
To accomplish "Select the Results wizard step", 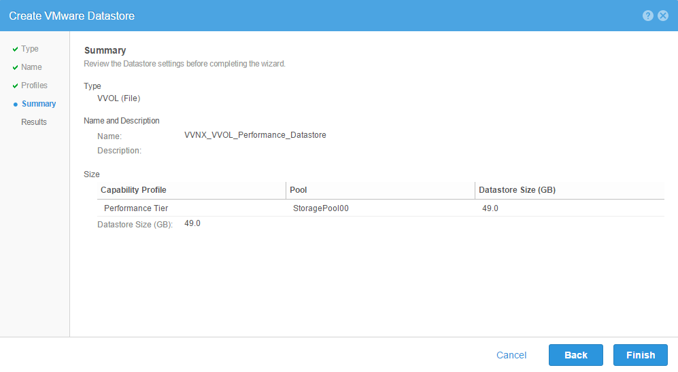I will coord(34,122).
